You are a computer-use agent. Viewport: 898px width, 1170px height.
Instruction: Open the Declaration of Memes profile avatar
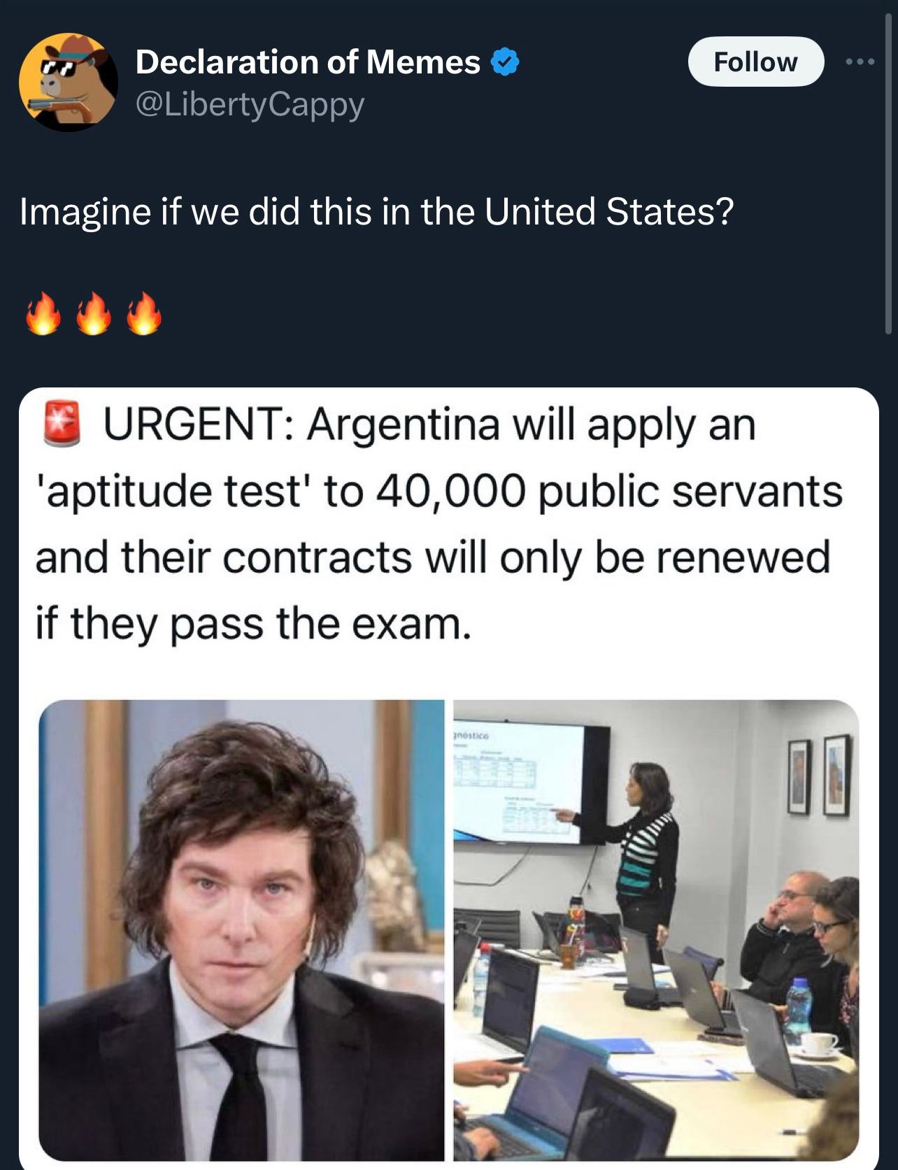(69, 82)
